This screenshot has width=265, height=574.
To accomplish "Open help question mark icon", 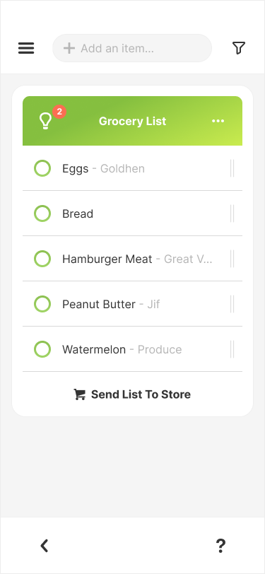I will click(x=220, y=546).
